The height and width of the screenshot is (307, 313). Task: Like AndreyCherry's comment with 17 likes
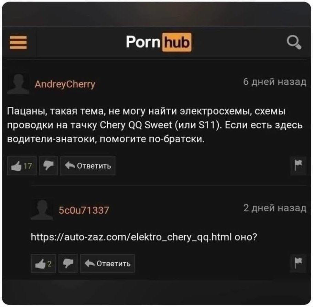[x=22, y=166]
